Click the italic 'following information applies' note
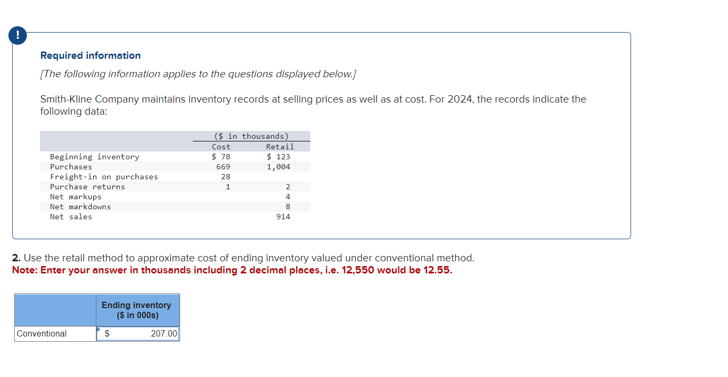The height and width of the screenshot is (377, 728). [199, 74]
